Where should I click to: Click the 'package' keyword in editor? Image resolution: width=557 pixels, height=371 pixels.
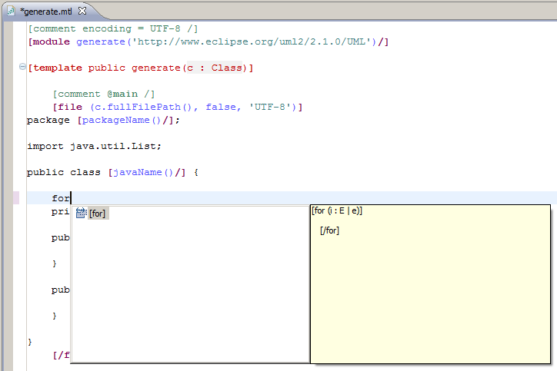[x=48, y=121]
